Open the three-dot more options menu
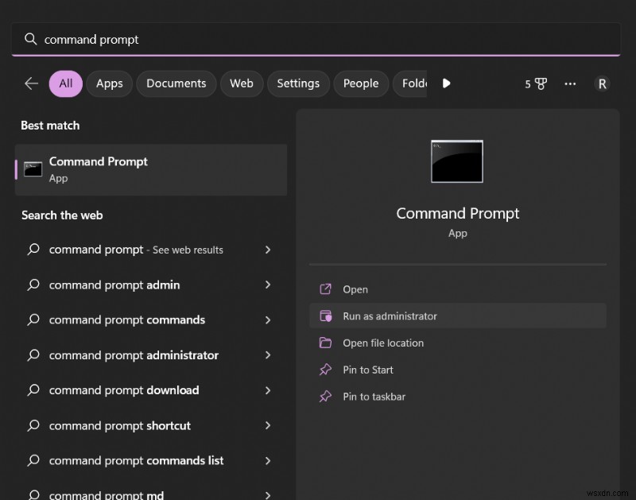 tap(570, 84)
